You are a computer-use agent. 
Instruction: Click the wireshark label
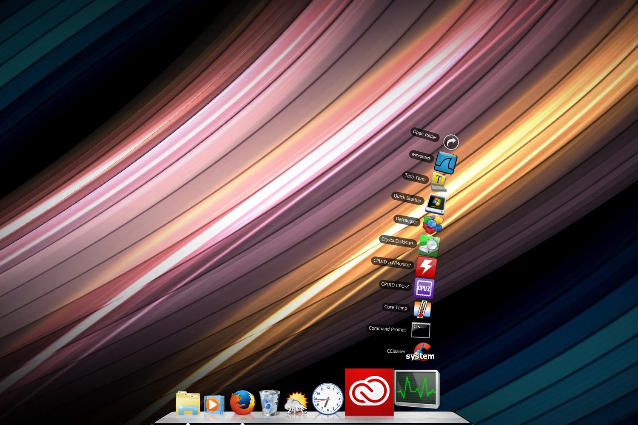(x=421, y=156)
